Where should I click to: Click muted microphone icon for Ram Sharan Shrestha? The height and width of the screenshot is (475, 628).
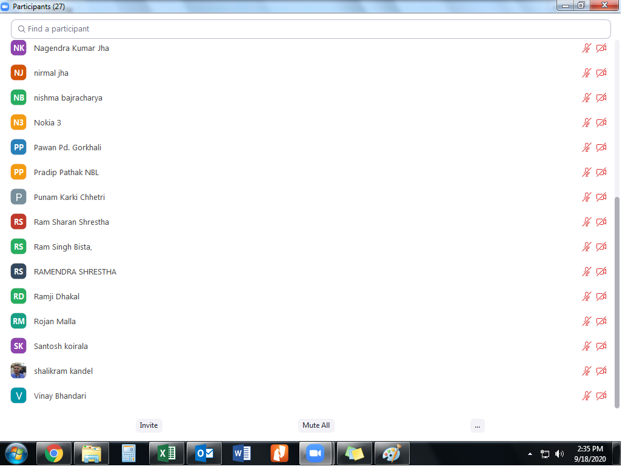click(x=586, y=222)
